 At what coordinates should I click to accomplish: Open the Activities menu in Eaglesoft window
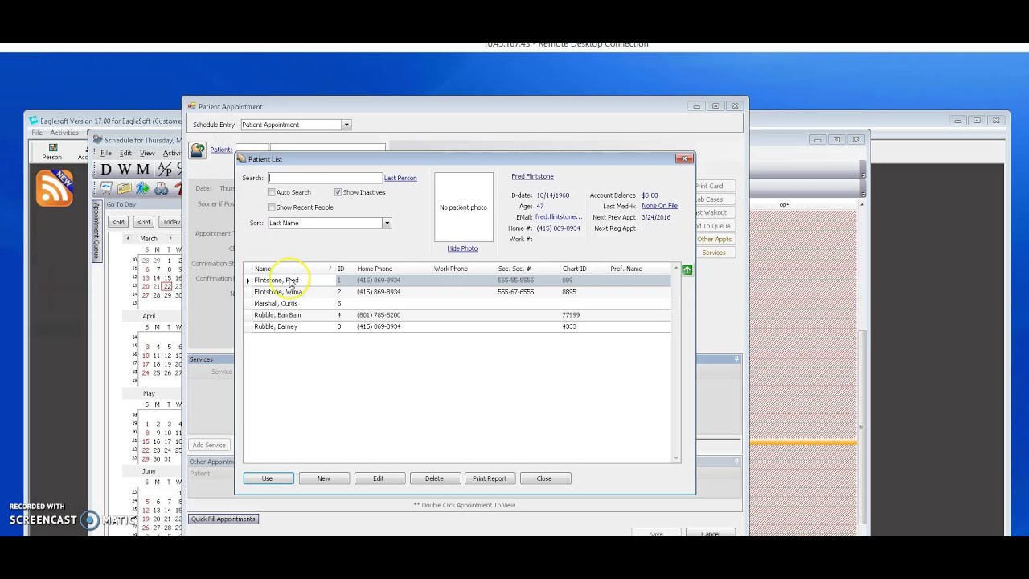64,133
